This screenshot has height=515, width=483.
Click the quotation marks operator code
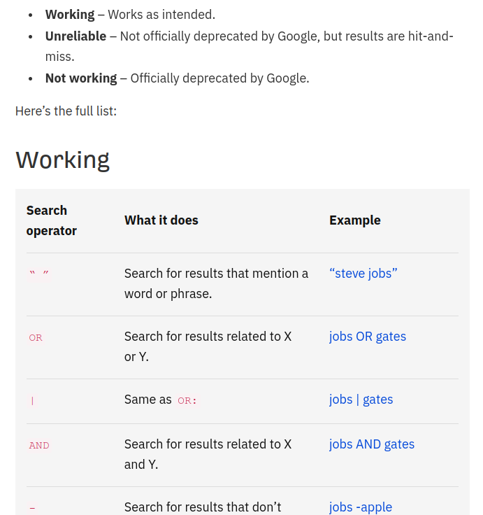pos(39,274)
